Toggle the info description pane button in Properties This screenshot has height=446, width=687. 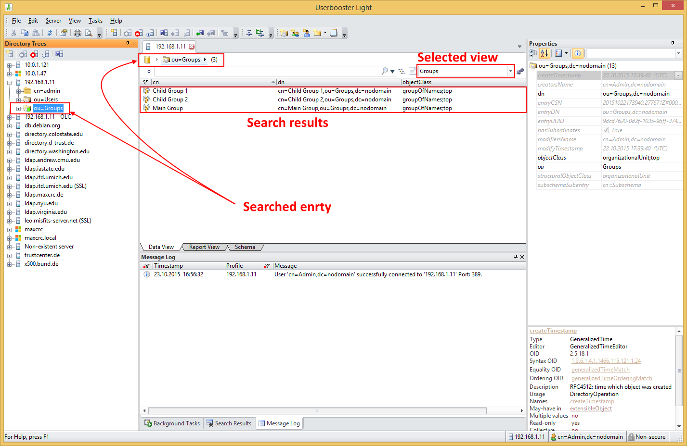point(578,53)
